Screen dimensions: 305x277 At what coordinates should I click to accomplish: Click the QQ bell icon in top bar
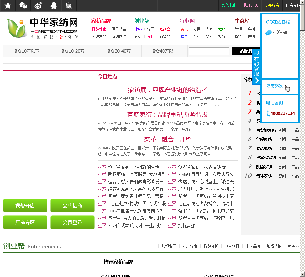click(x=53, y=5)
